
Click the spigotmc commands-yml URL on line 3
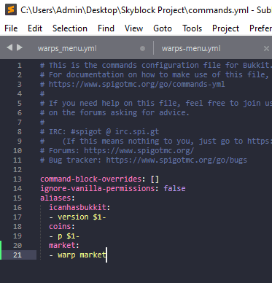(137, 84)
